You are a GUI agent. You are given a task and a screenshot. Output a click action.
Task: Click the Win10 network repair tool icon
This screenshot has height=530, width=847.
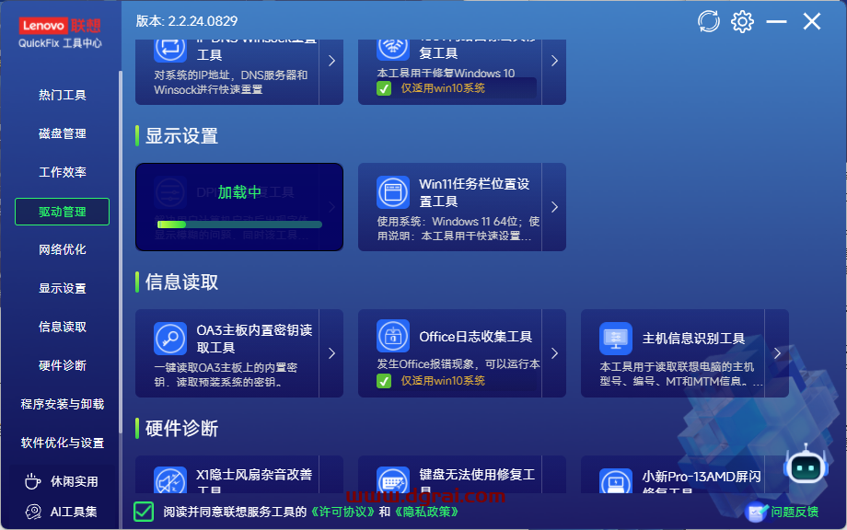pyautogui.click(x=393, y=48)
